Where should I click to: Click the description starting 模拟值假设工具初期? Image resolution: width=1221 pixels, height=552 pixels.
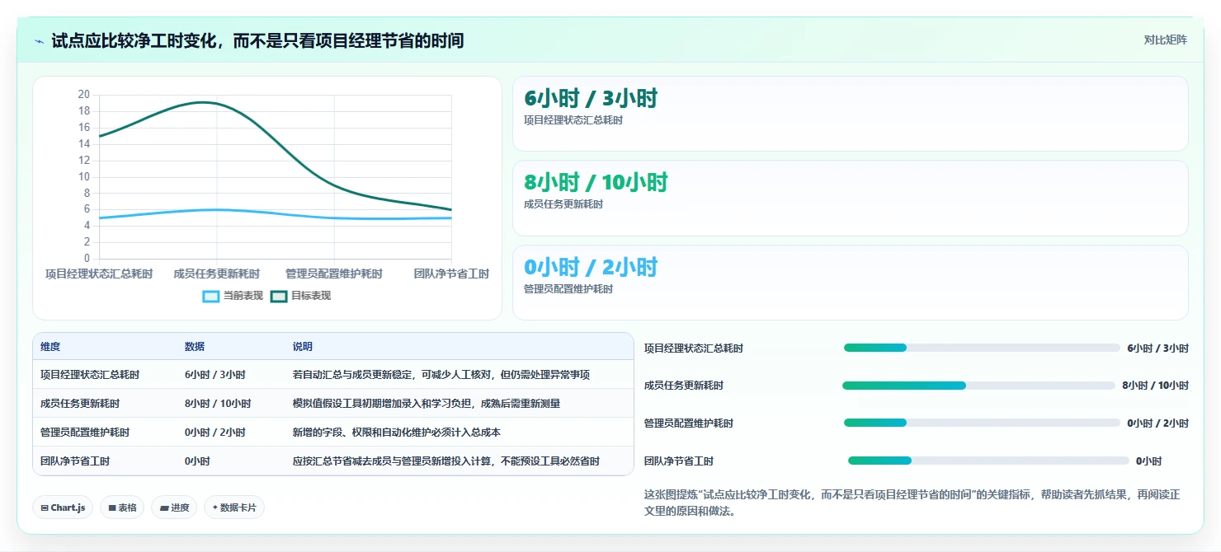click(427, 404)
